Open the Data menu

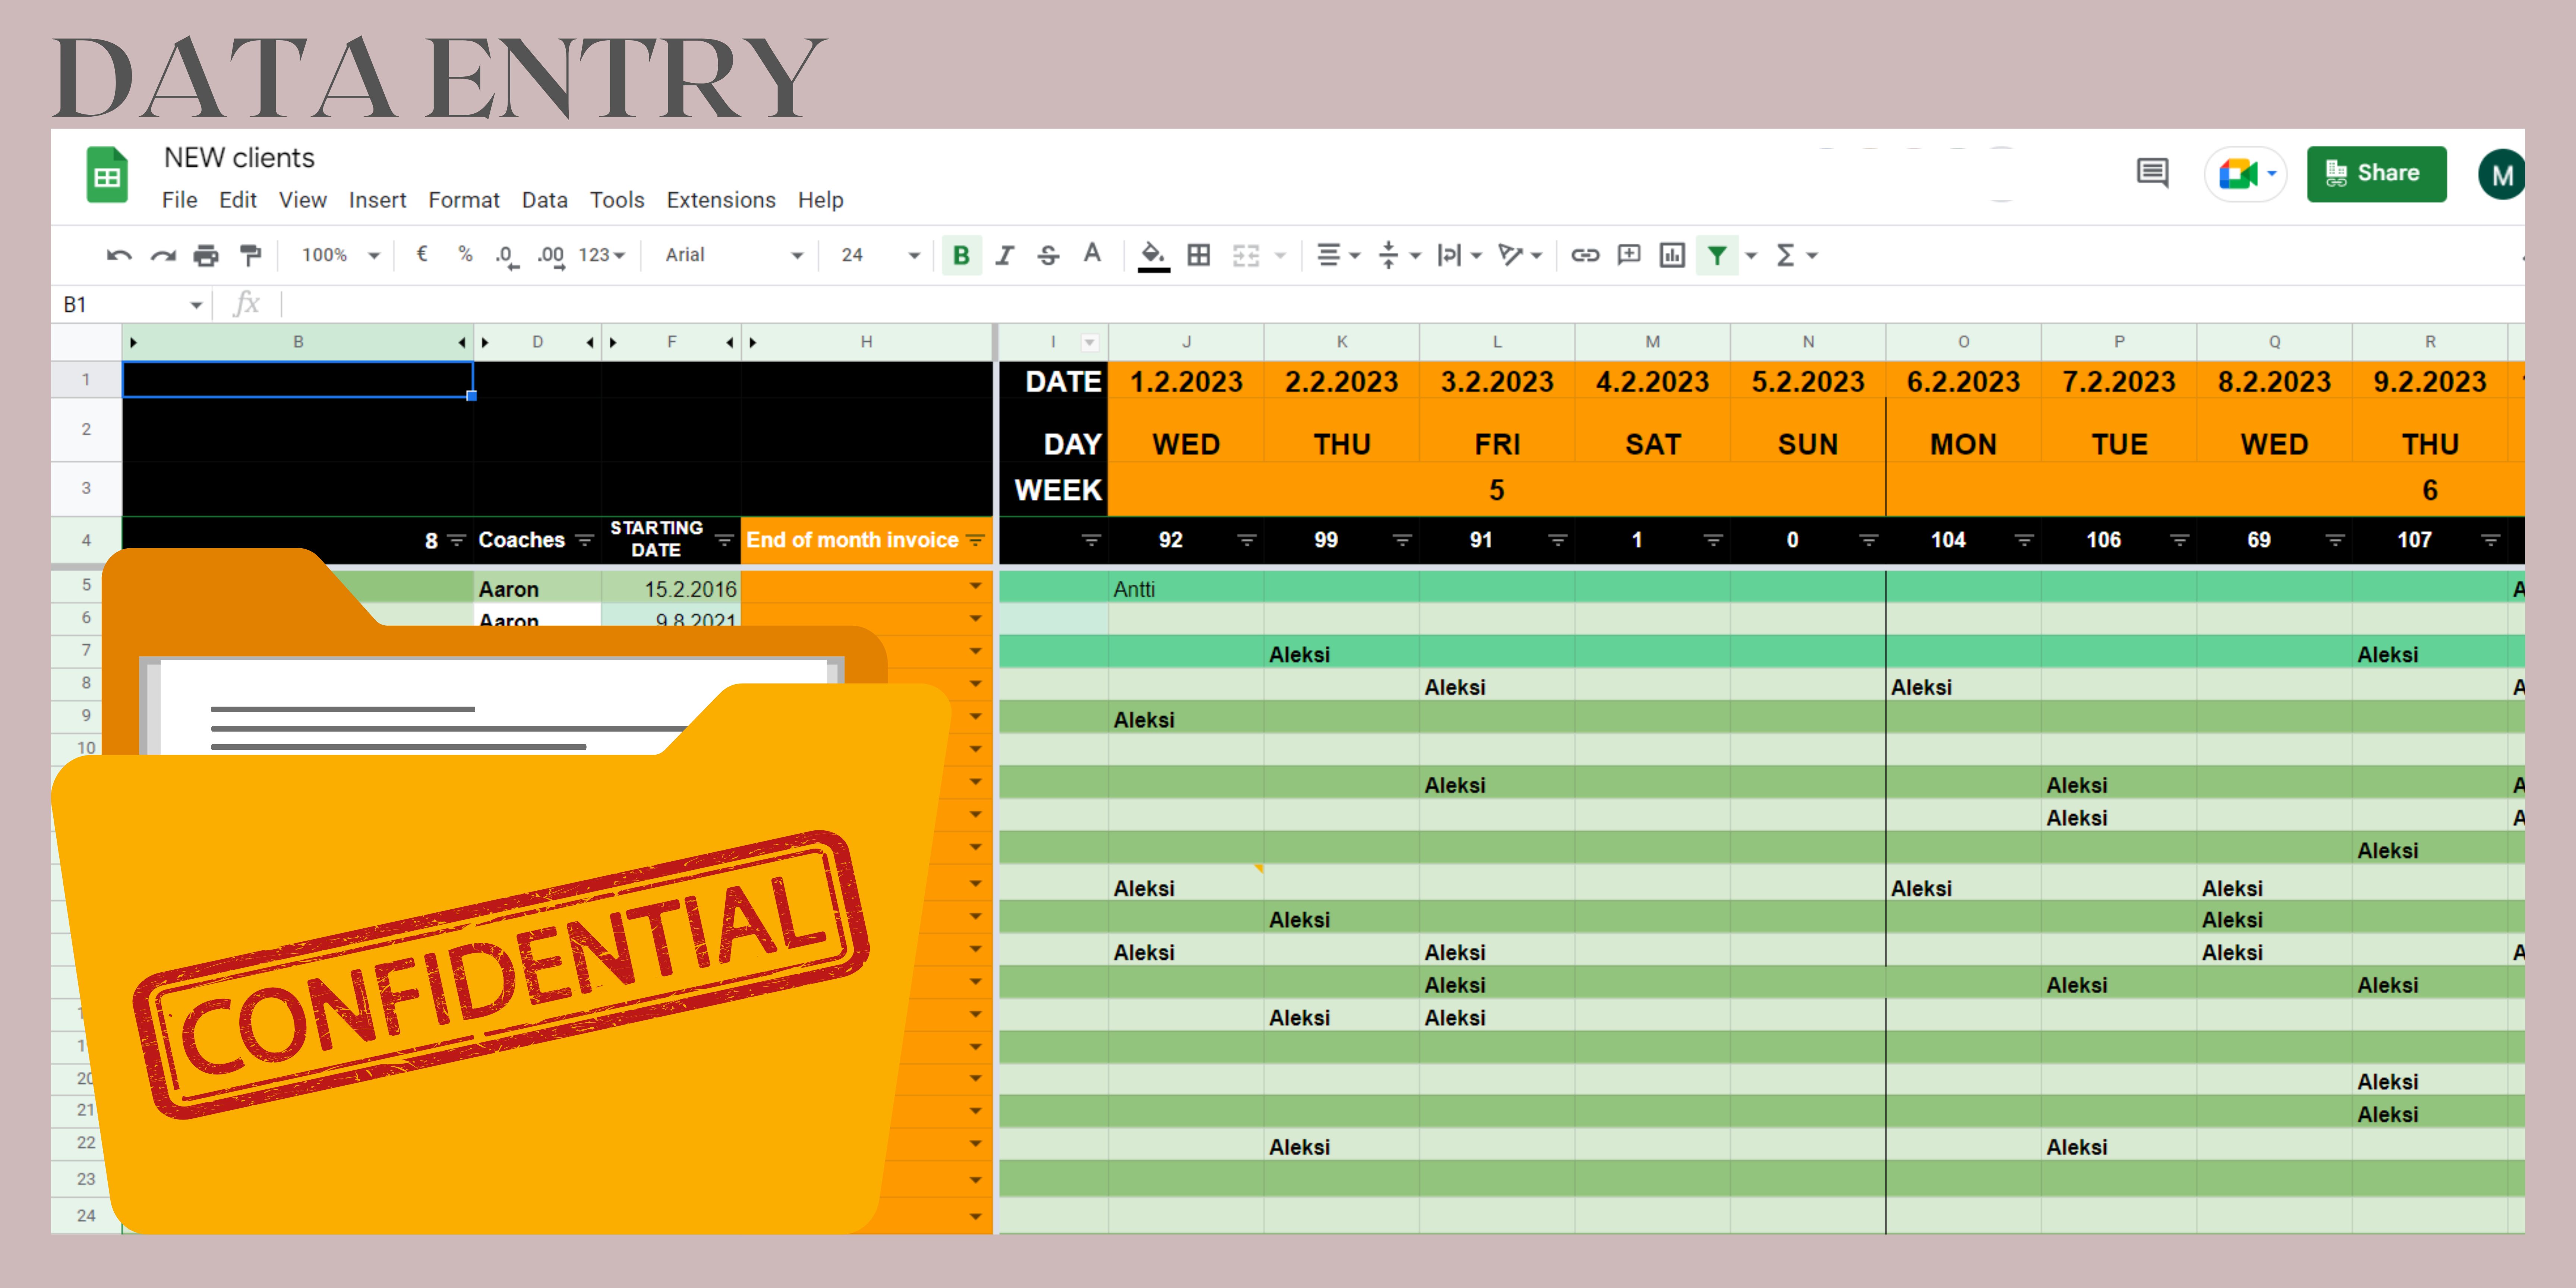[545, 200]
